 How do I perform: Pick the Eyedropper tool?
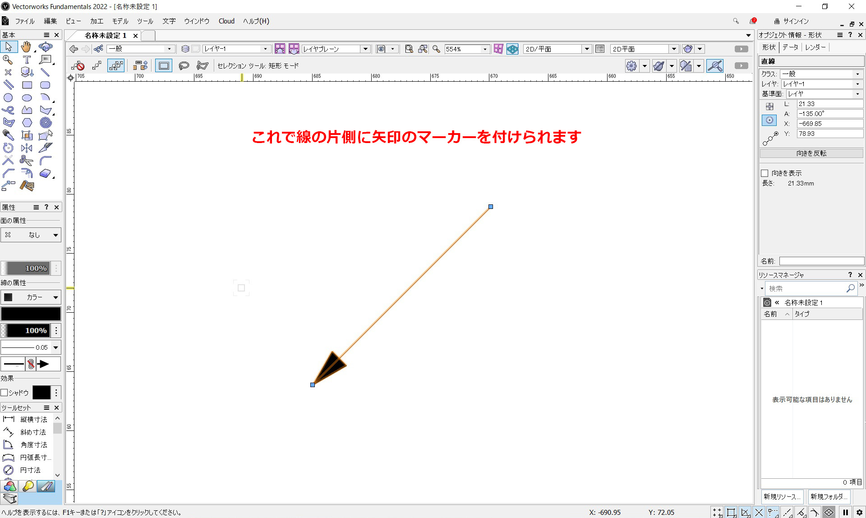pyautogui.click(x=8, y=134)
